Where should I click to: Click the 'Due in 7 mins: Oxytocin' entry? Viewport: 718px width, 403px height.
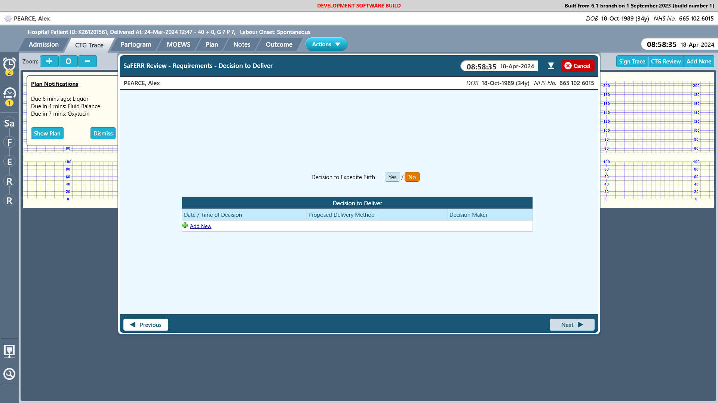(60, 114)
